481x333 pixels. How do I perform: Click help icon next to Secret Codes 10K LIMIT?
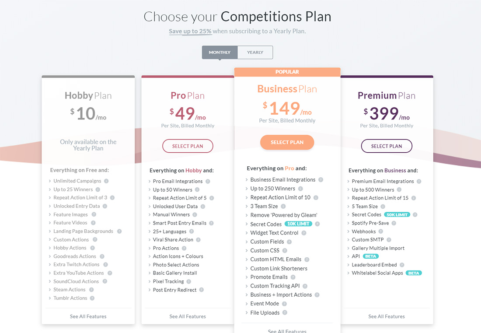click(x=317, y=224)
